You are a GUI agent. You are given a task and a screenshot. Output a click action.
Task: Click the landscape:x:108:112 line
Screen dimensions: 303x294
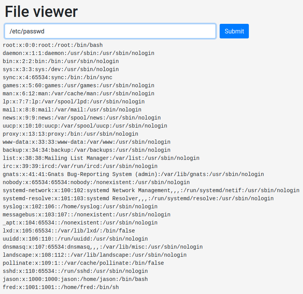(x=95, y=255)
